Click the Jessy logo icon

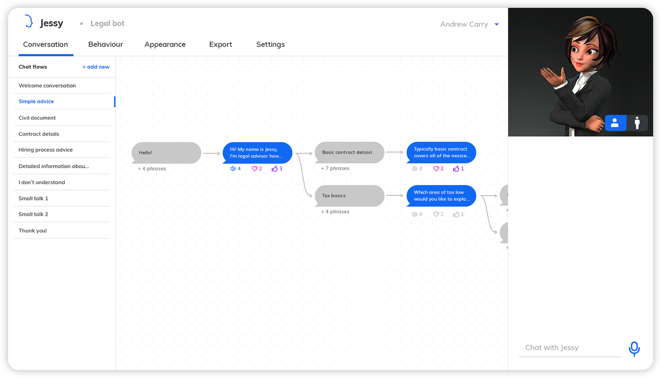tap(28, 21)
